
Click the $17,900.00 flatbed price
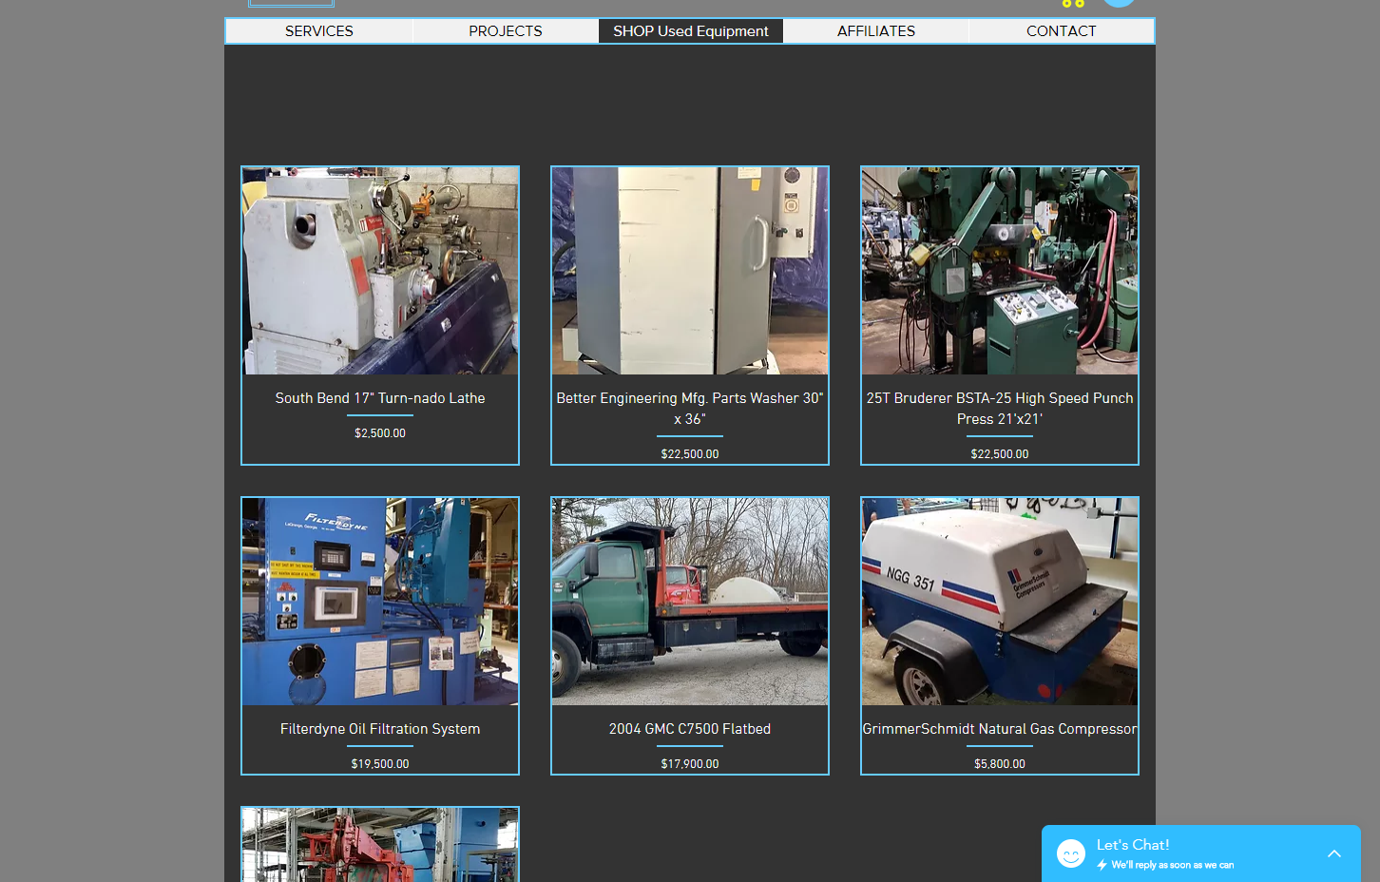pyautogui.click(x=690, y=764)
